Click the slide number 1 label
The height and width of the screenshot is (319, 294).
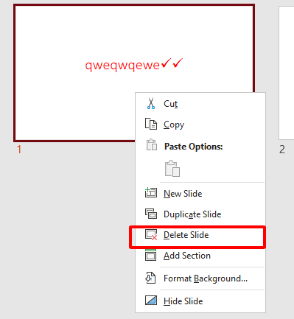[19, 150]
